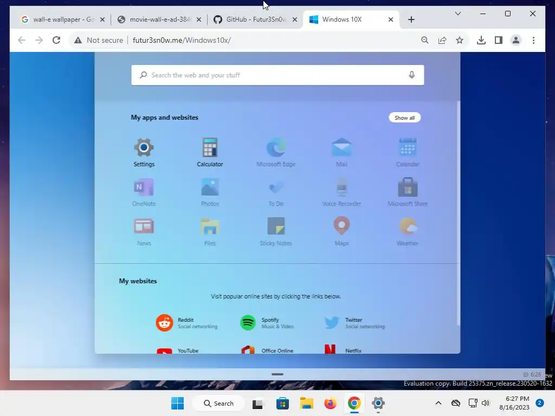This screenshot has width=555, height=416.
Task: Bookmark this page with the star
Action: [x=460, y=40]
